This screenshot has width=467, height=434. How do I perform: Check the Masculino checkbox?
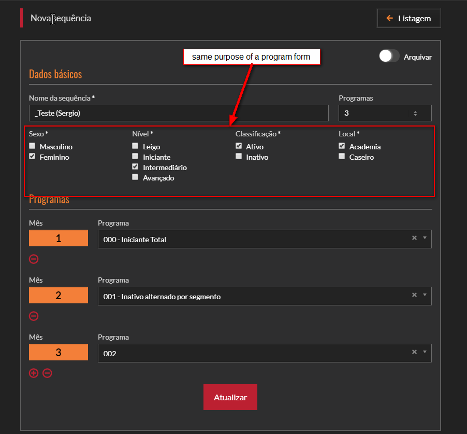pos(33,146)
